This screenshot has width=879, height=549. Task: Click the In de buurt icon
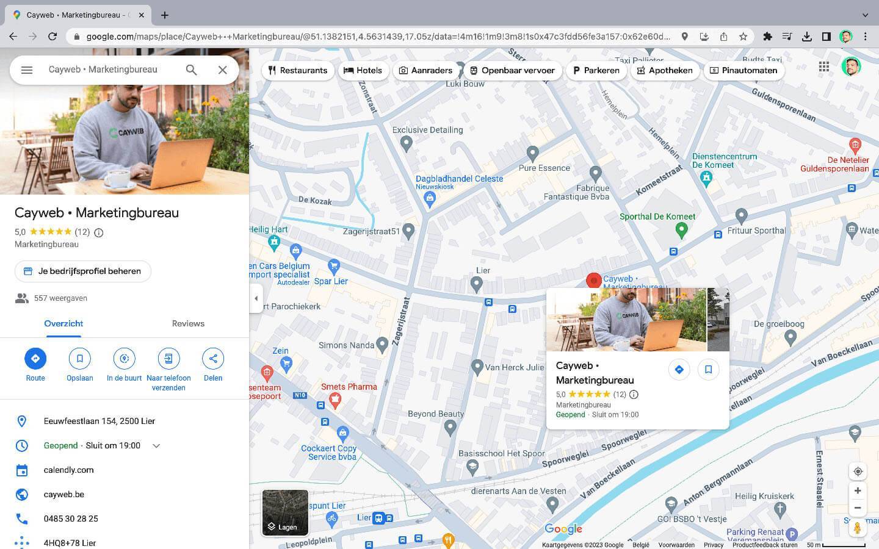tap(124, 359)
